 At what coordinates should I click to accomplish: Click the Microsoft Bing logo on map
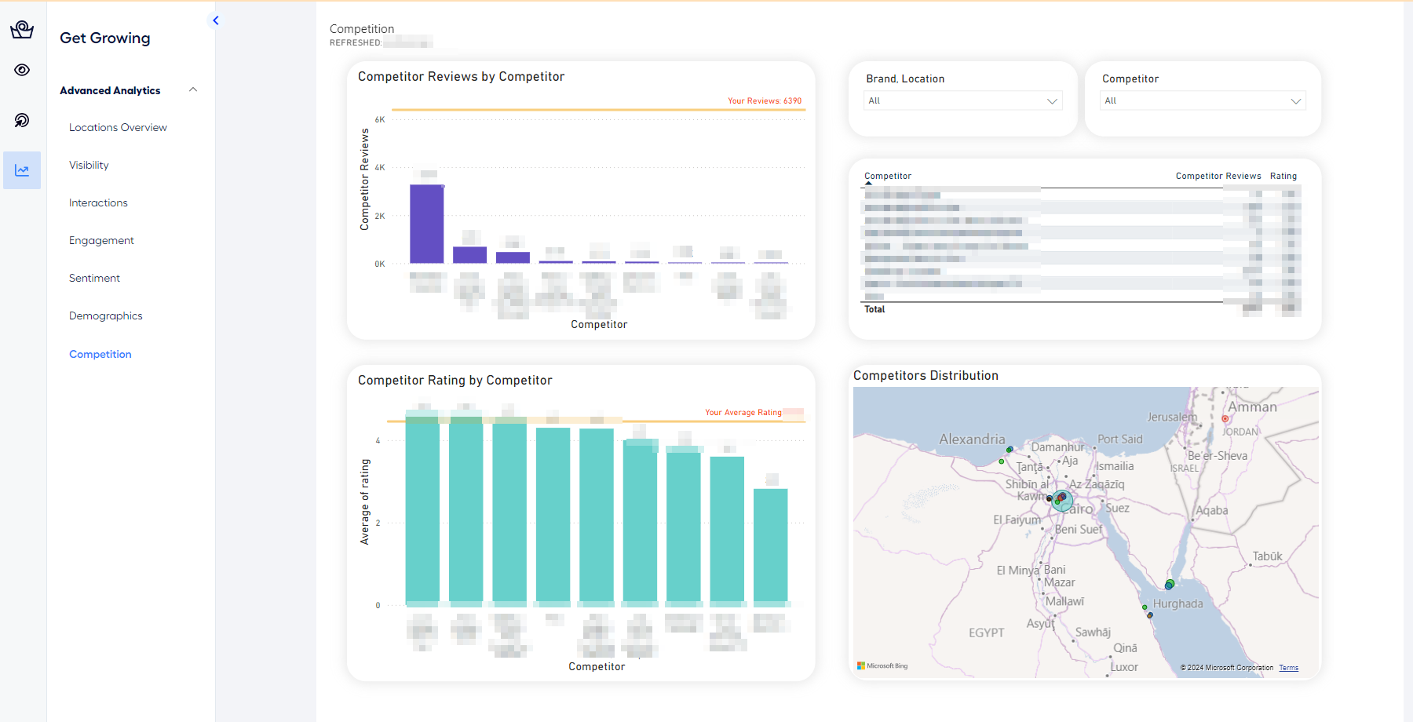[882, 665]
